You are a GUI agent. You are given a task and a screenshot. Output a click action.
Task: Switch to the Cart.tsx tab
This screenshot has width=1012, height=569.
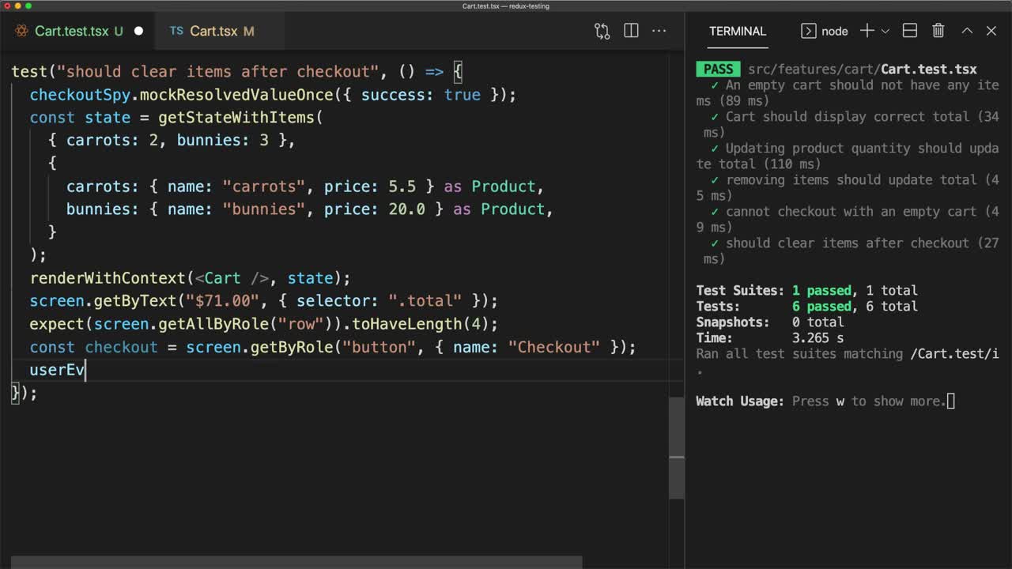tap(213, 32)
